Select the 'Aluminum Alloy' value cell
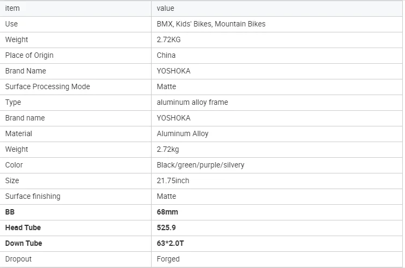Screen dimensions: 405x268 [182, 133]
